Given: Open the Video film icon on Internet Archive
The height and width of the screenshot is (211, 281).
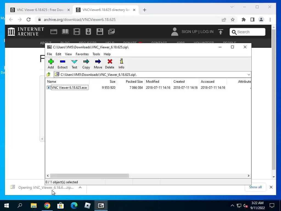Looking at the screenshot, I should click(x=77, y=32).
